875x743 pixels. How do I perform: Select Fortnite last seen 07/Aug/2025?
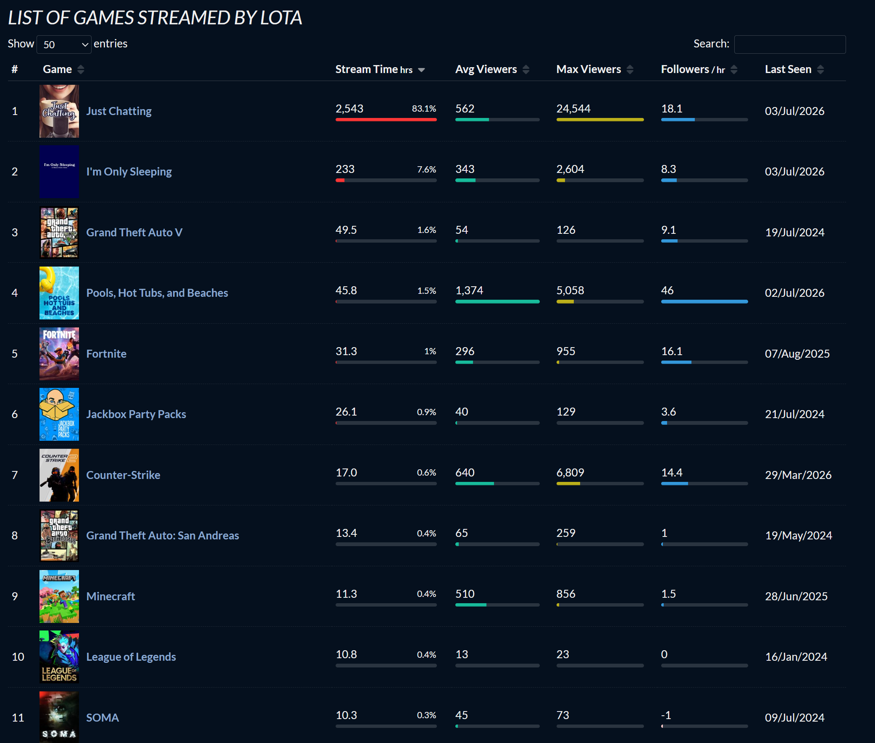[797, 353]
